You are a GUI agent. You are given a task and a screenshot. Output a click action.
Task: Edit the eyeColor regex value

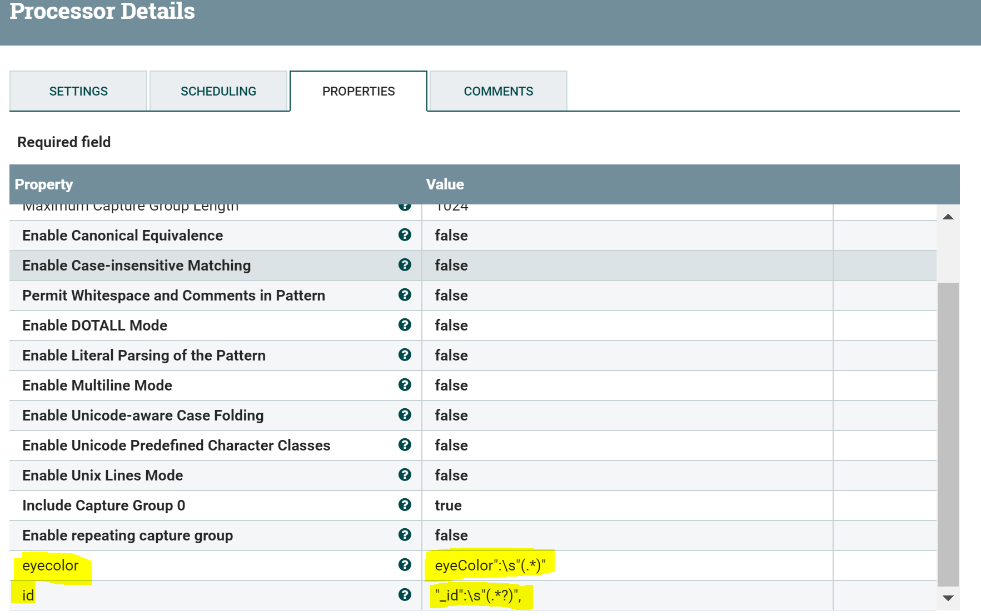point(491,565)
